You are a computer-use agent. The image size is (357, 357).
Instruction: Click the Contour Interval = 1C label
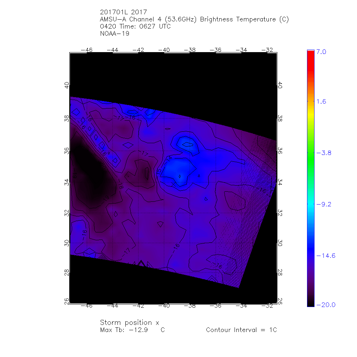click(241, 330)
